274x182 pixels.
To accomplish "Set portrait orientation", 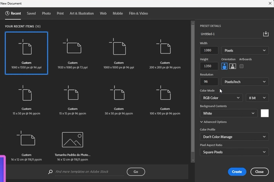I will click(224, 66).
